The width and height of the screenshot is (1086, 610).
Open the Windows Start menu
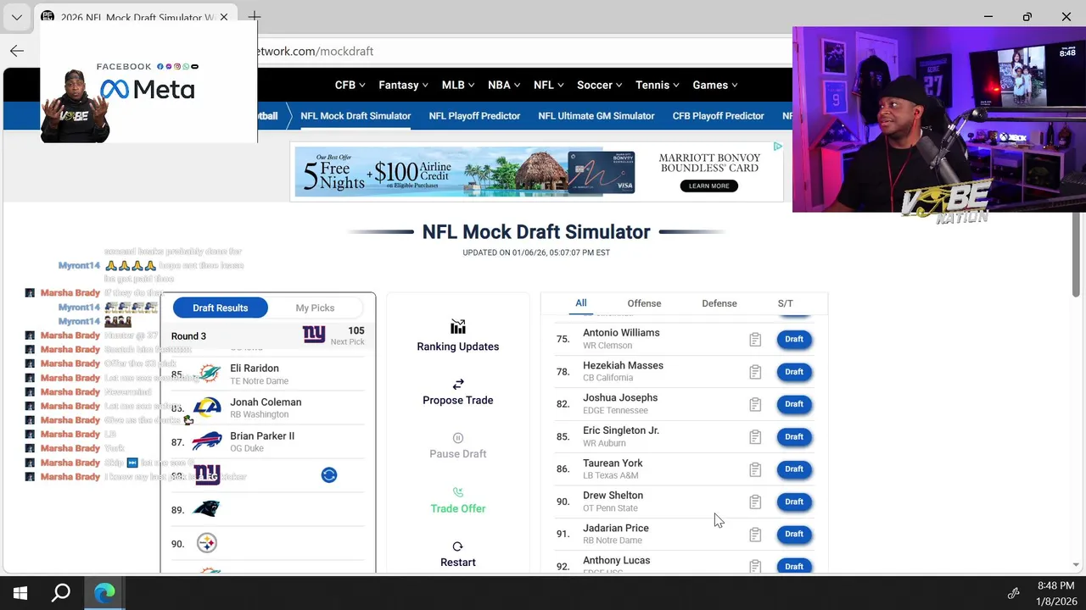(20, 593)
